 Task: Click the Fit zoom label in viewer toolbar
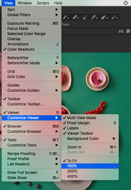(x=121, y=31)
